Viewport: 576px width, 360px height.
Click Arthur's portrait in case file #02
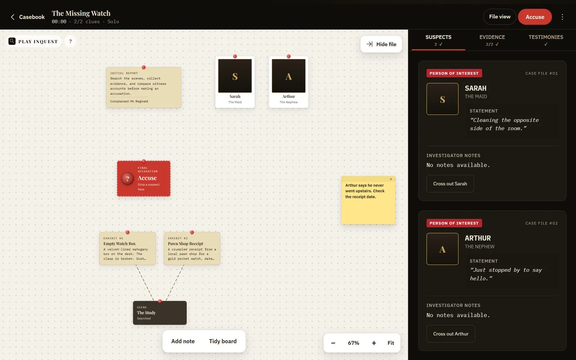coord(442,249)
